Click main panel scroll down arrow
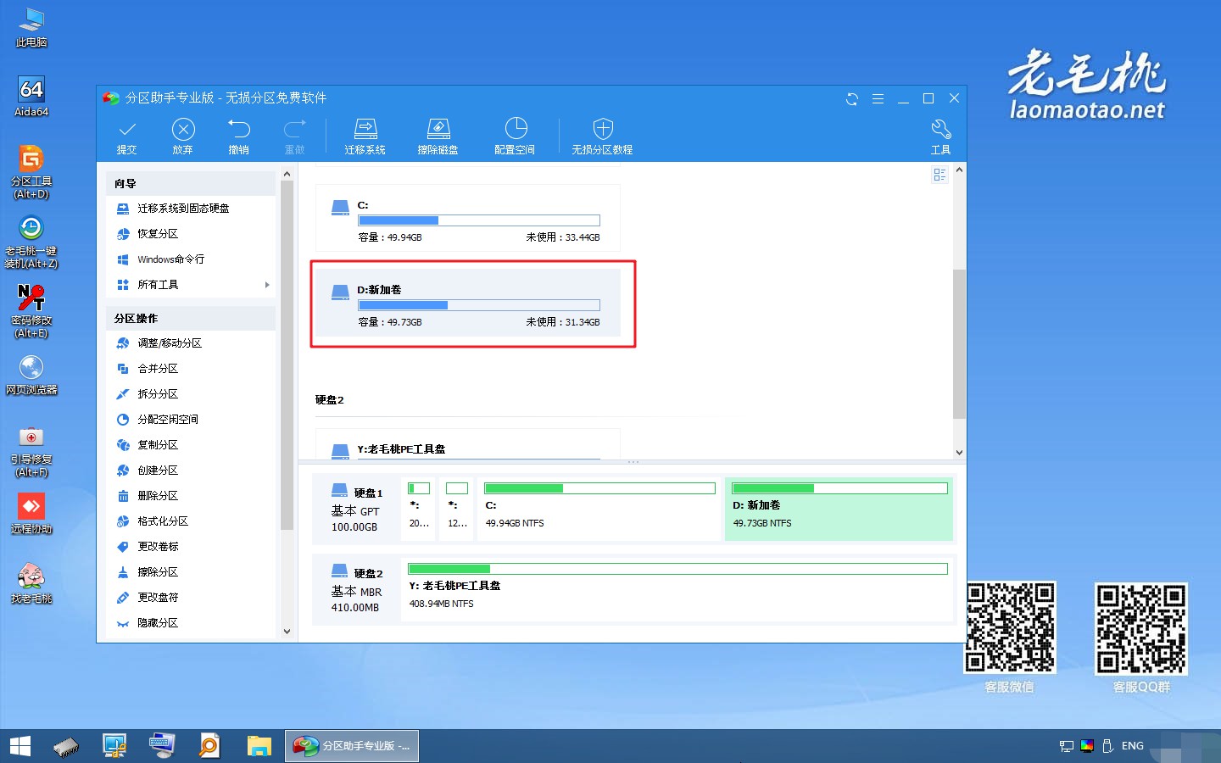 click(959, 453)
